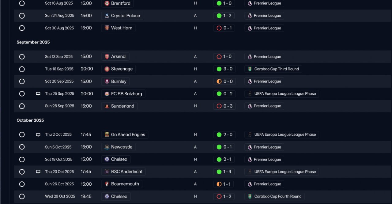Click the Europa League logo on Salzburg row
Viewport: 392px width, 204px height.
pos(250,94)
